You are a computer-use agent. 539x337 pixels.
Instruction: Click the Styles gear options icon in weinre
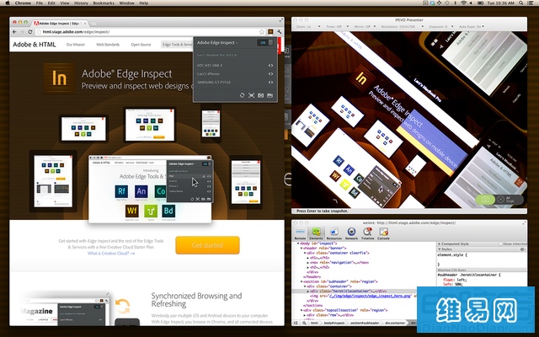point(522,249)
